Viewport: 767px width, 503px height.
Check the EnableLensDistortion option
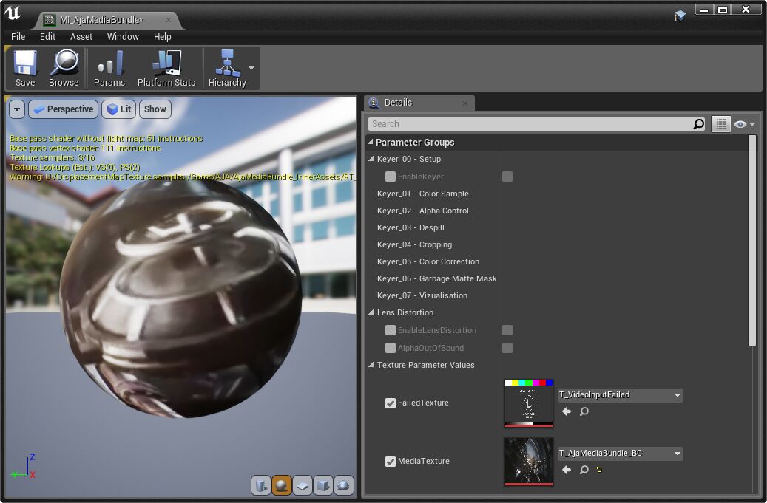(x=390, y=330)
